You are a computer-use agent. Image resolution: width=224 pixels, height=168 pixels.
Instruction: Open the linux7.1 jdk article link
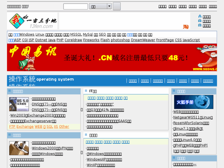coord(188,129)
